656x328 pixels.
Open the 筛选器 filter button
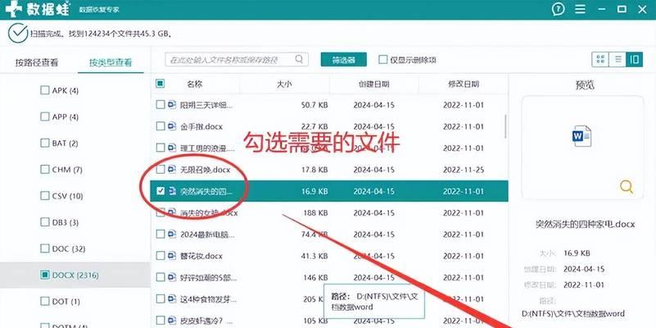tap(344, 60)
